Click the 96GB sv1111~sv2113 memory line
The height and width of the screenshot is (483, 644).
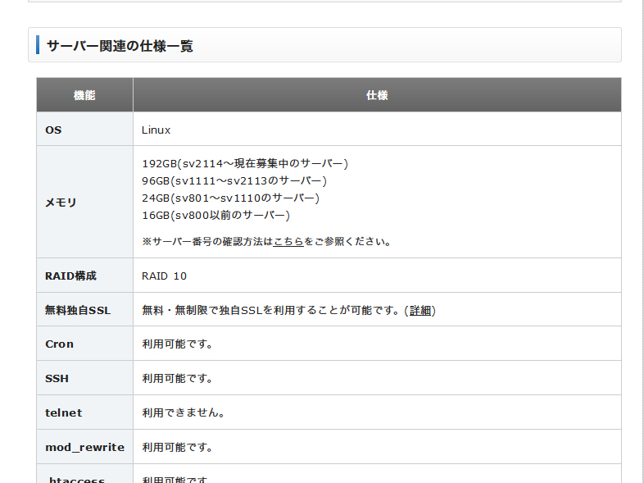click(x=234, y=181)
